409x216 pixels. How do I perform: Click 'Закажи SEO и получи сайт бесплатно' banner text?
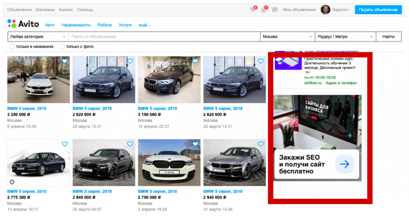[x=302, y=164]
